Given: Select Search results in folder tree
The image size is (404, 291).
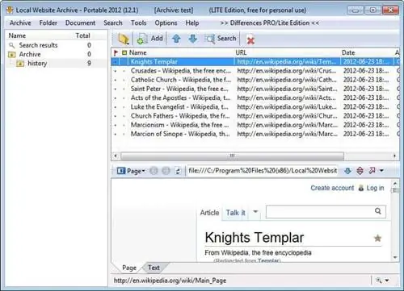Looking at the screenshot, I should 38,45.
